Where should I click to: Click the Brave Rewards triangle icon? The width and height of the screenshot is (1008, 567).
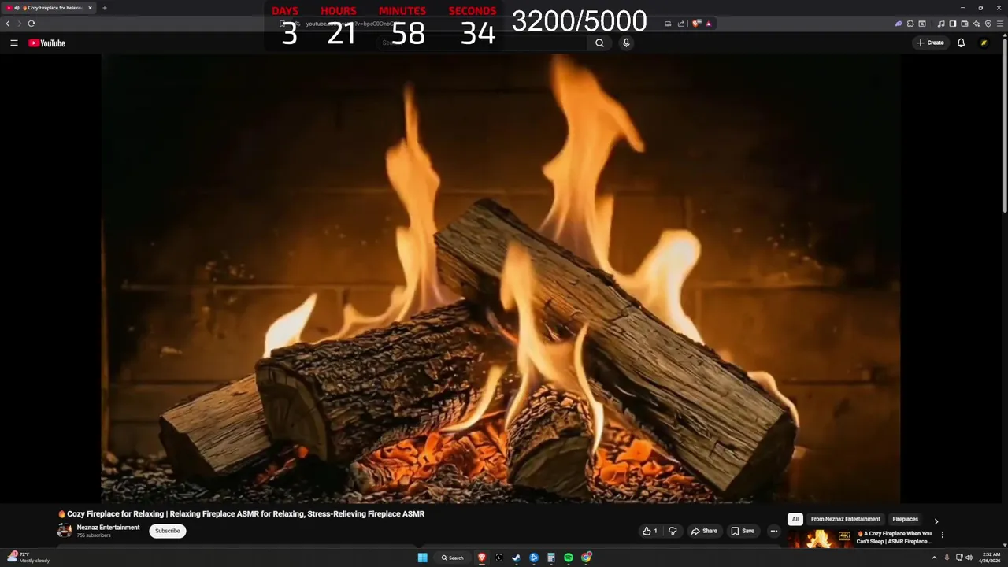point(708,24)
